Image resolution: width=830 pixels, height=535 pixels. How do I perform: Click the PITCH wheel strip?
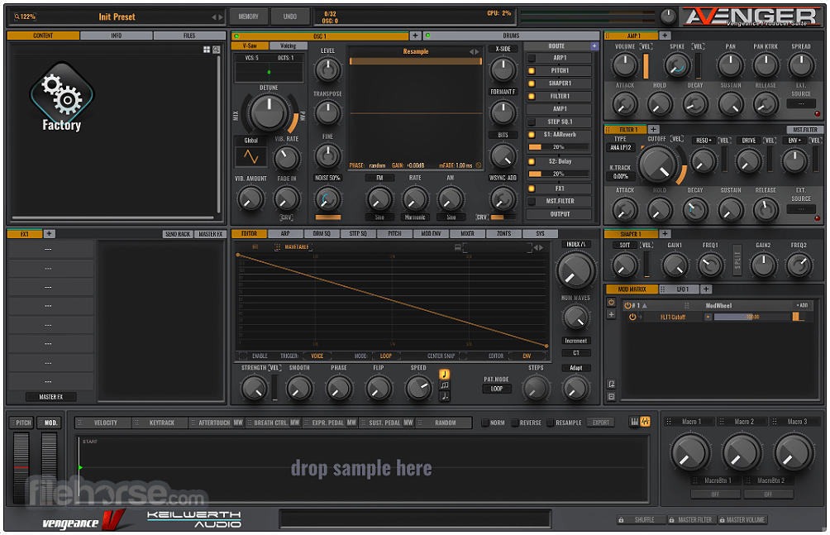(21, 468)
